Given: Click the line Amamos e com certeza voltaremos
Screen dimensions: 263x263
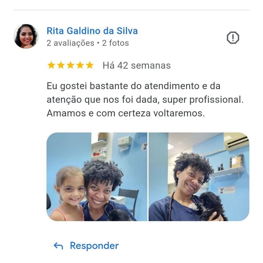Looking at the screenshot, I should click(x=126, y=113).
